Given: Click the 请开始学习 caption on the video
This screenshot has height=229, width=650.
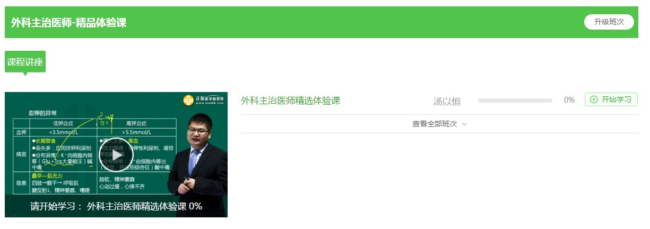Looking at the screenshot, I should [116, 206].
